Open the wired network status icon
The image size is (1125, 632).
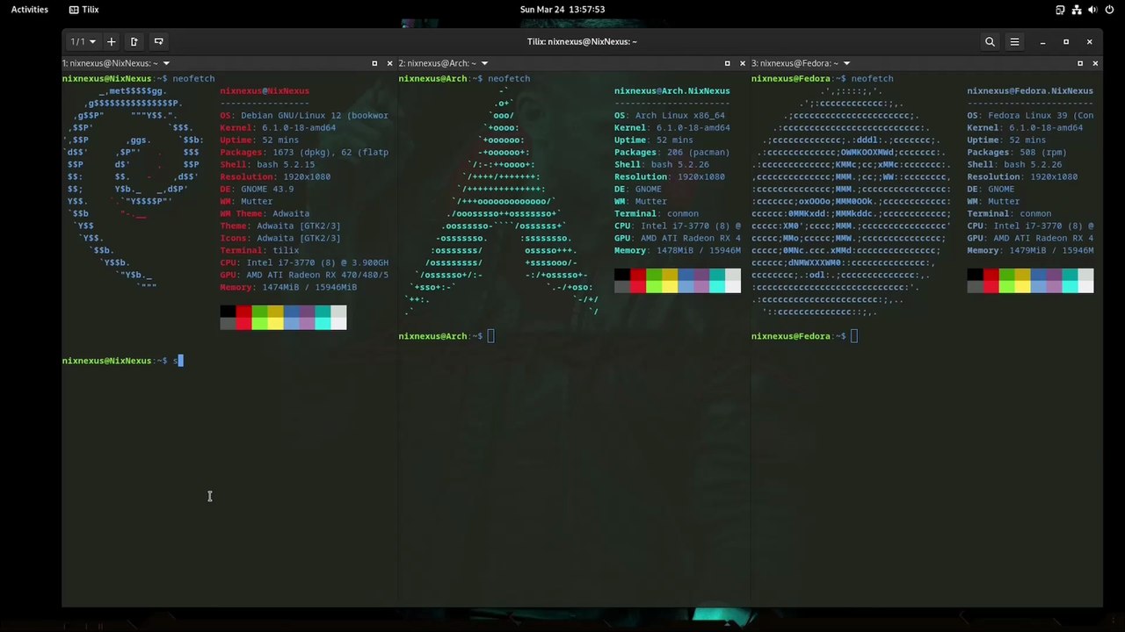[1077, 10]
